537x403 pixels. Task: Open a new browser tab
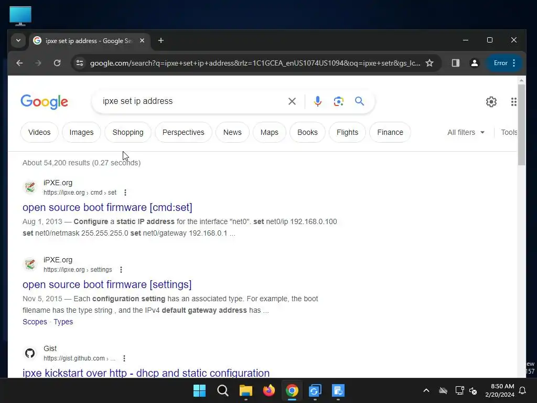[x=161, y=41]
